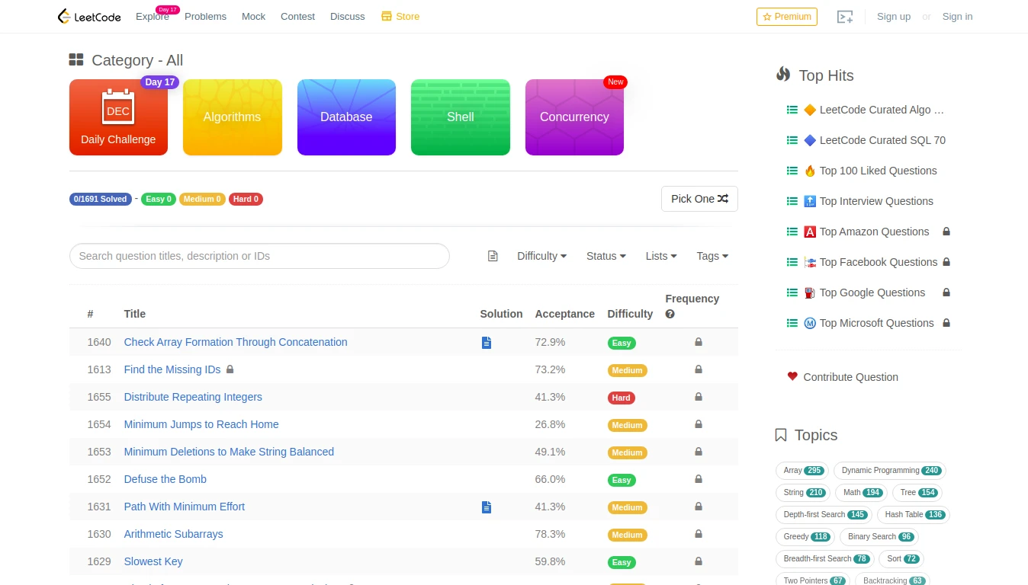1028x585 pixels.
Task: Click the Hard 0 solved badge
Action: click(x=246, y=199)
